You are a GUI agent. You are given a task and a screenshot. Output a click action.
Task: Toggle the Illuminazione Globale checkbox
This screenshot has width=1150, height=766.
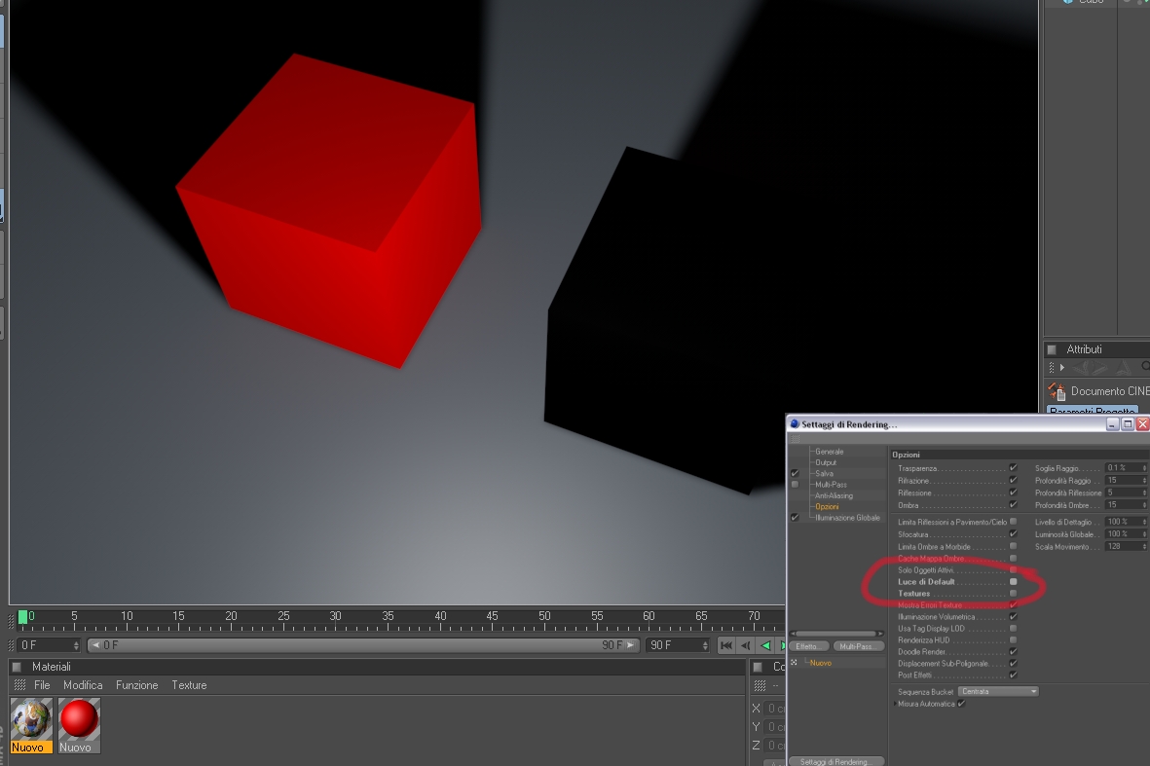pyautogui.click(x=795, y=518)
